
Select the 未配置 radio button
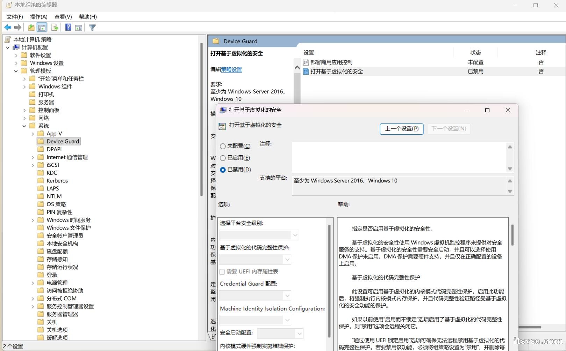223,146
